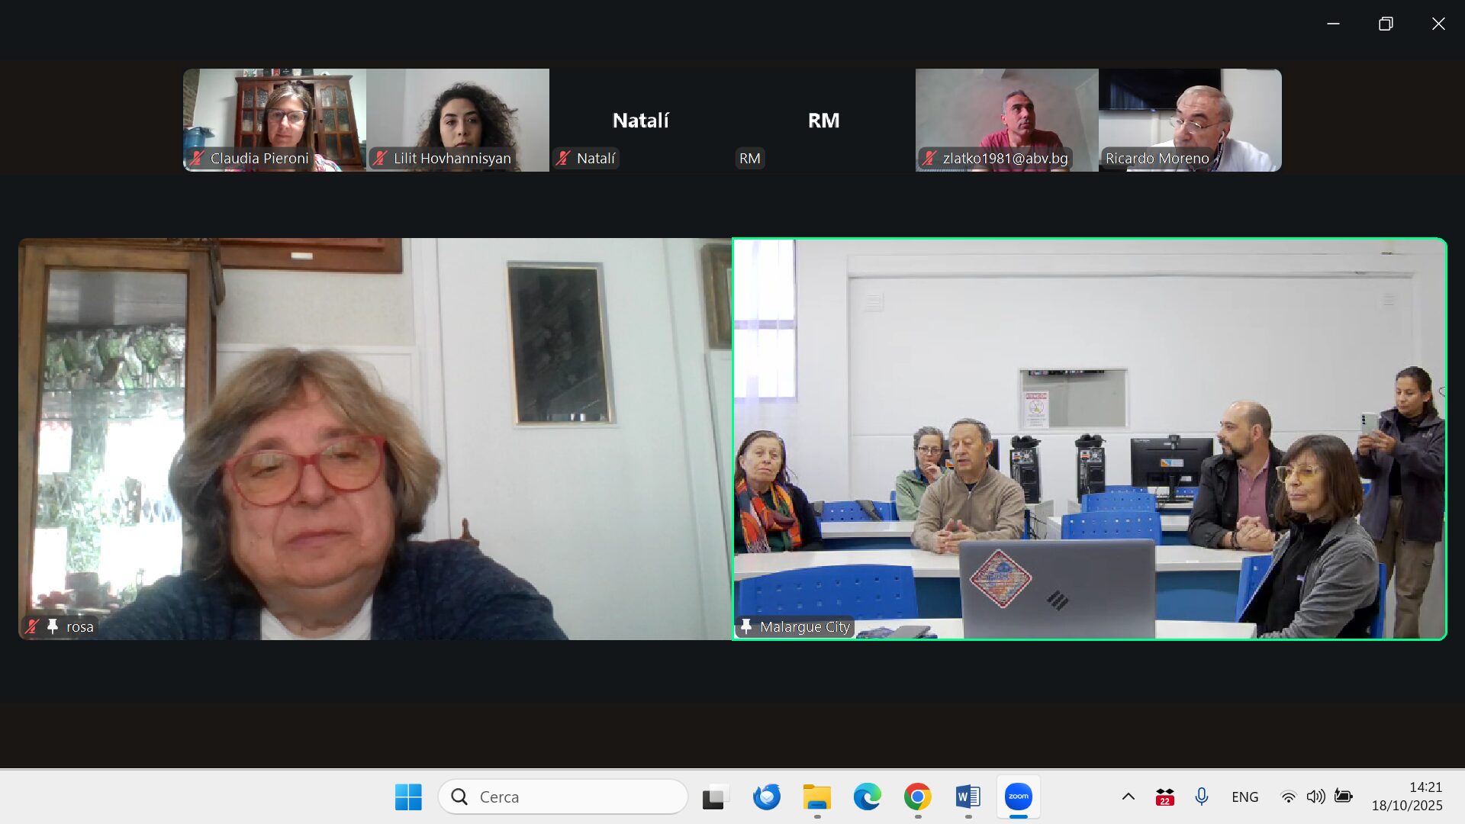Click the Natalí participant tile
This screenshot has height=824, width=1465.
coord(640,120)
